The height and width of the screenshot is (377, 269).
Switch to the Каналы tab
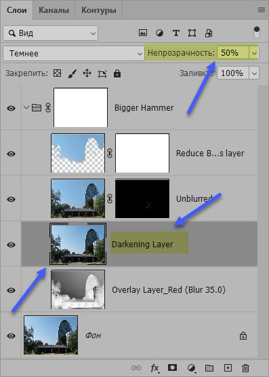(54, 10)
